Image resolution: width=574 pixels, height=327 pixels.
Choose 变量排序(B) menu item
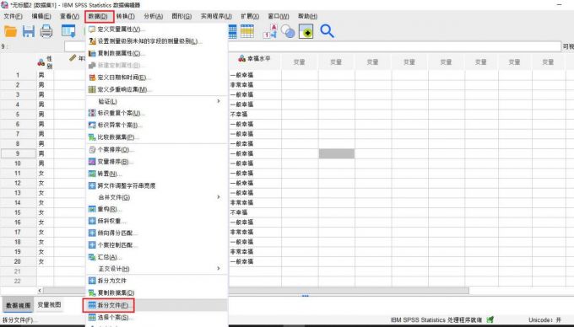click(157, 162)
